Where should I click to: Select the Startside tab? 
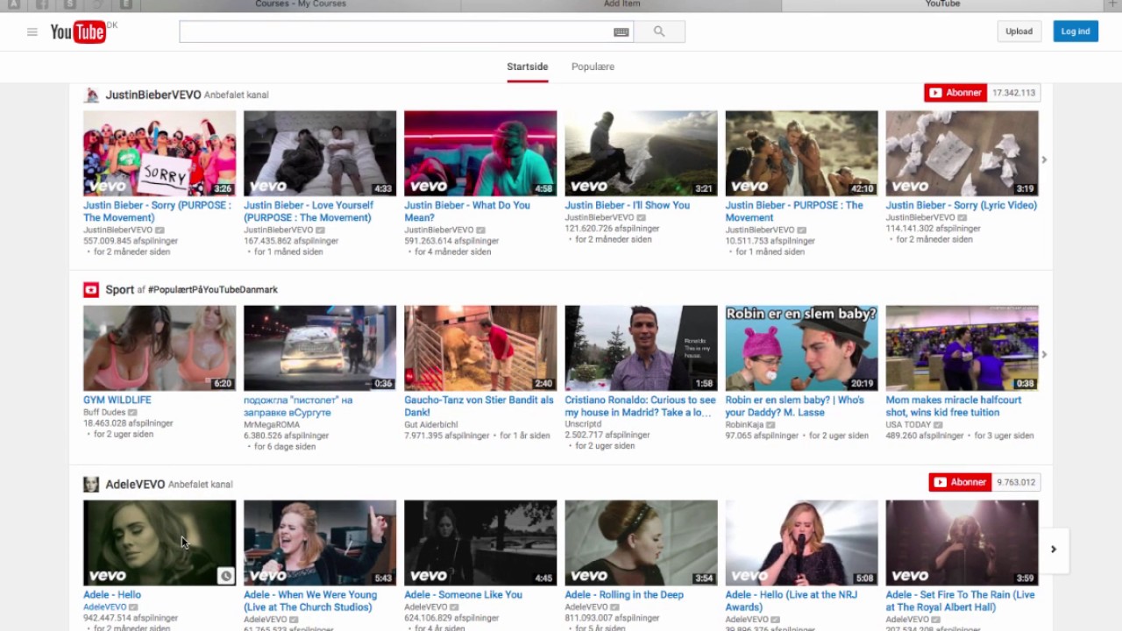tap(528, 67)
